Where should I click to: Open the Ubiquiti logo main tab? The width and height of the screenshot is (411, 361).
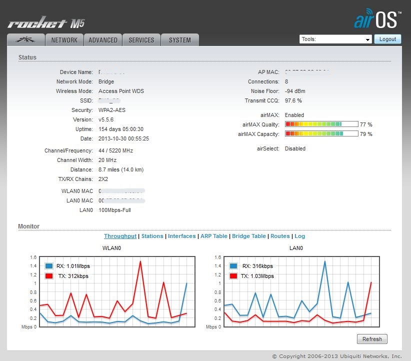click(25, 40)
